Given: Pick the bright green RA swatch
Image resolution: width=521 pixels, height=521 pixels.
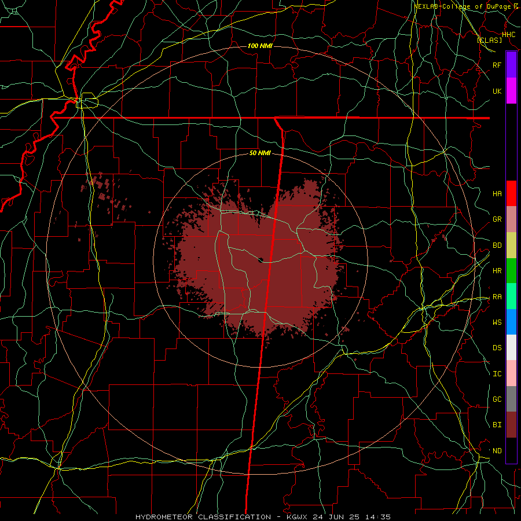Looking at the screenshot, I should pos(511,296).
